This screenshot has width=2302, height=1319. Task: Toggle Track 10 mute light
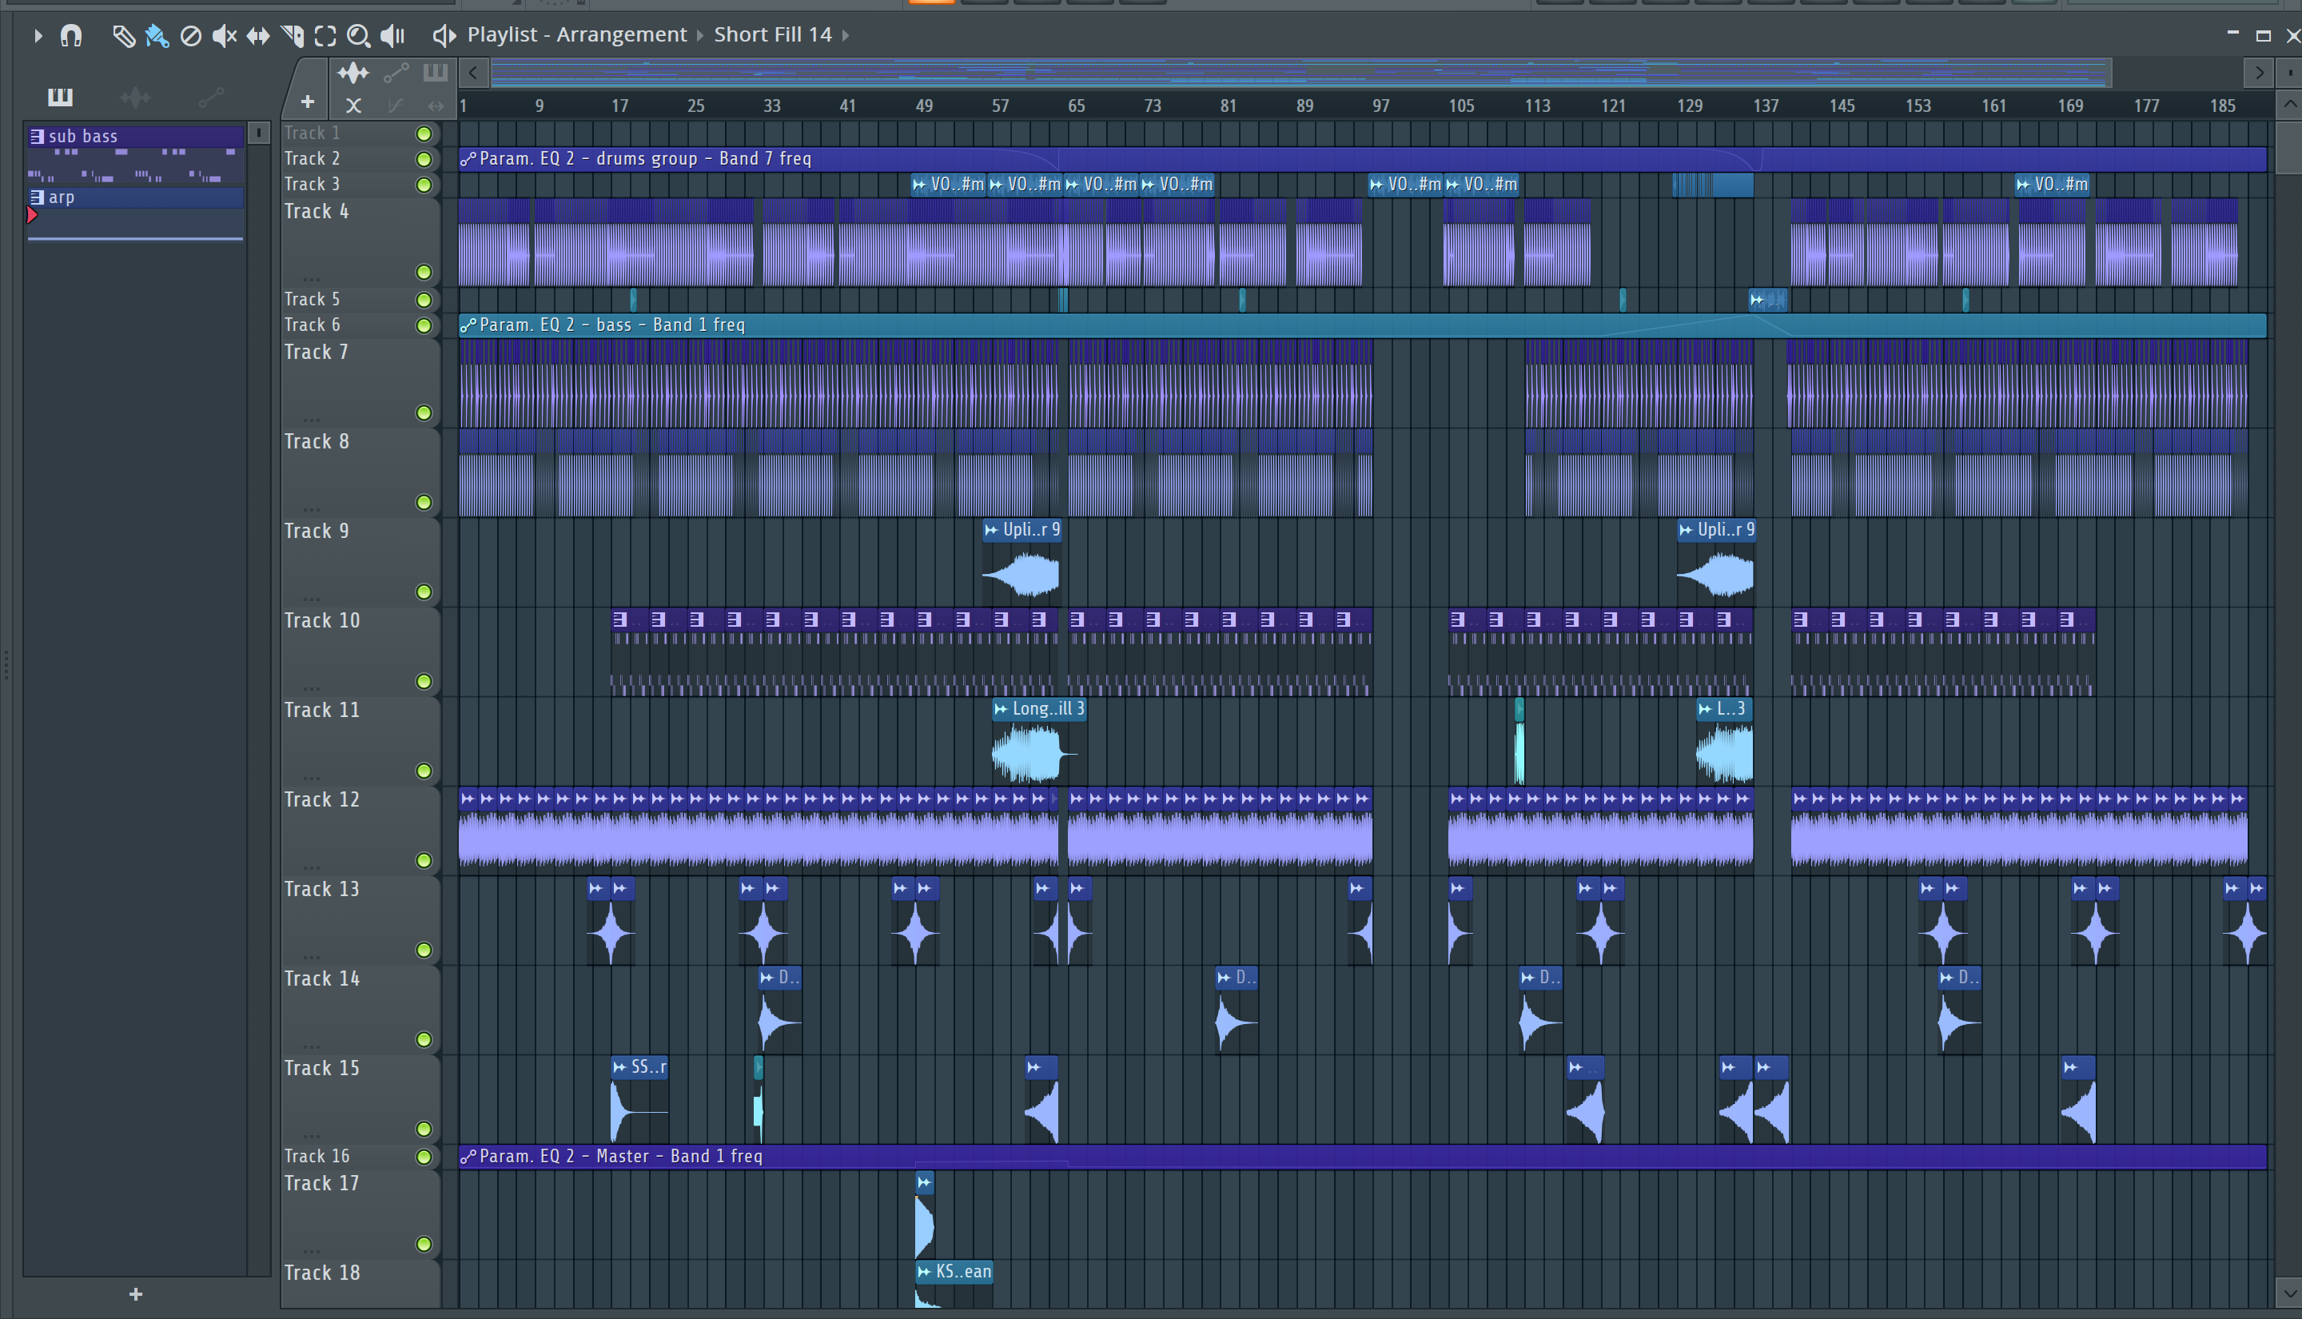pyautogui.click(x=423, y=681)
